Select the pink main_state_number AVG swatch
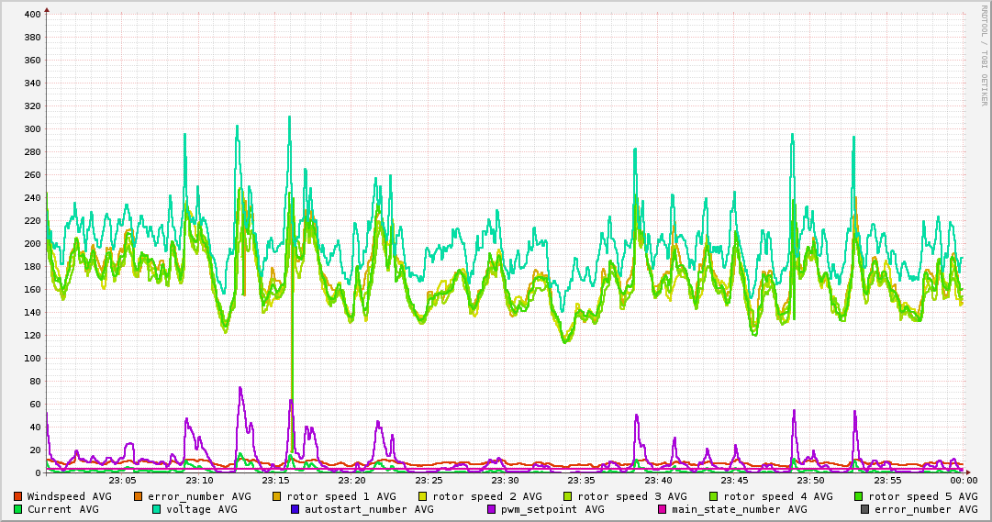 click(x=662, y=509)
